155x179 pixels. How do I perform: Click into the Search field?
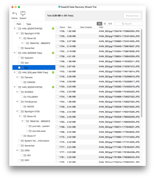pos(128,24)
